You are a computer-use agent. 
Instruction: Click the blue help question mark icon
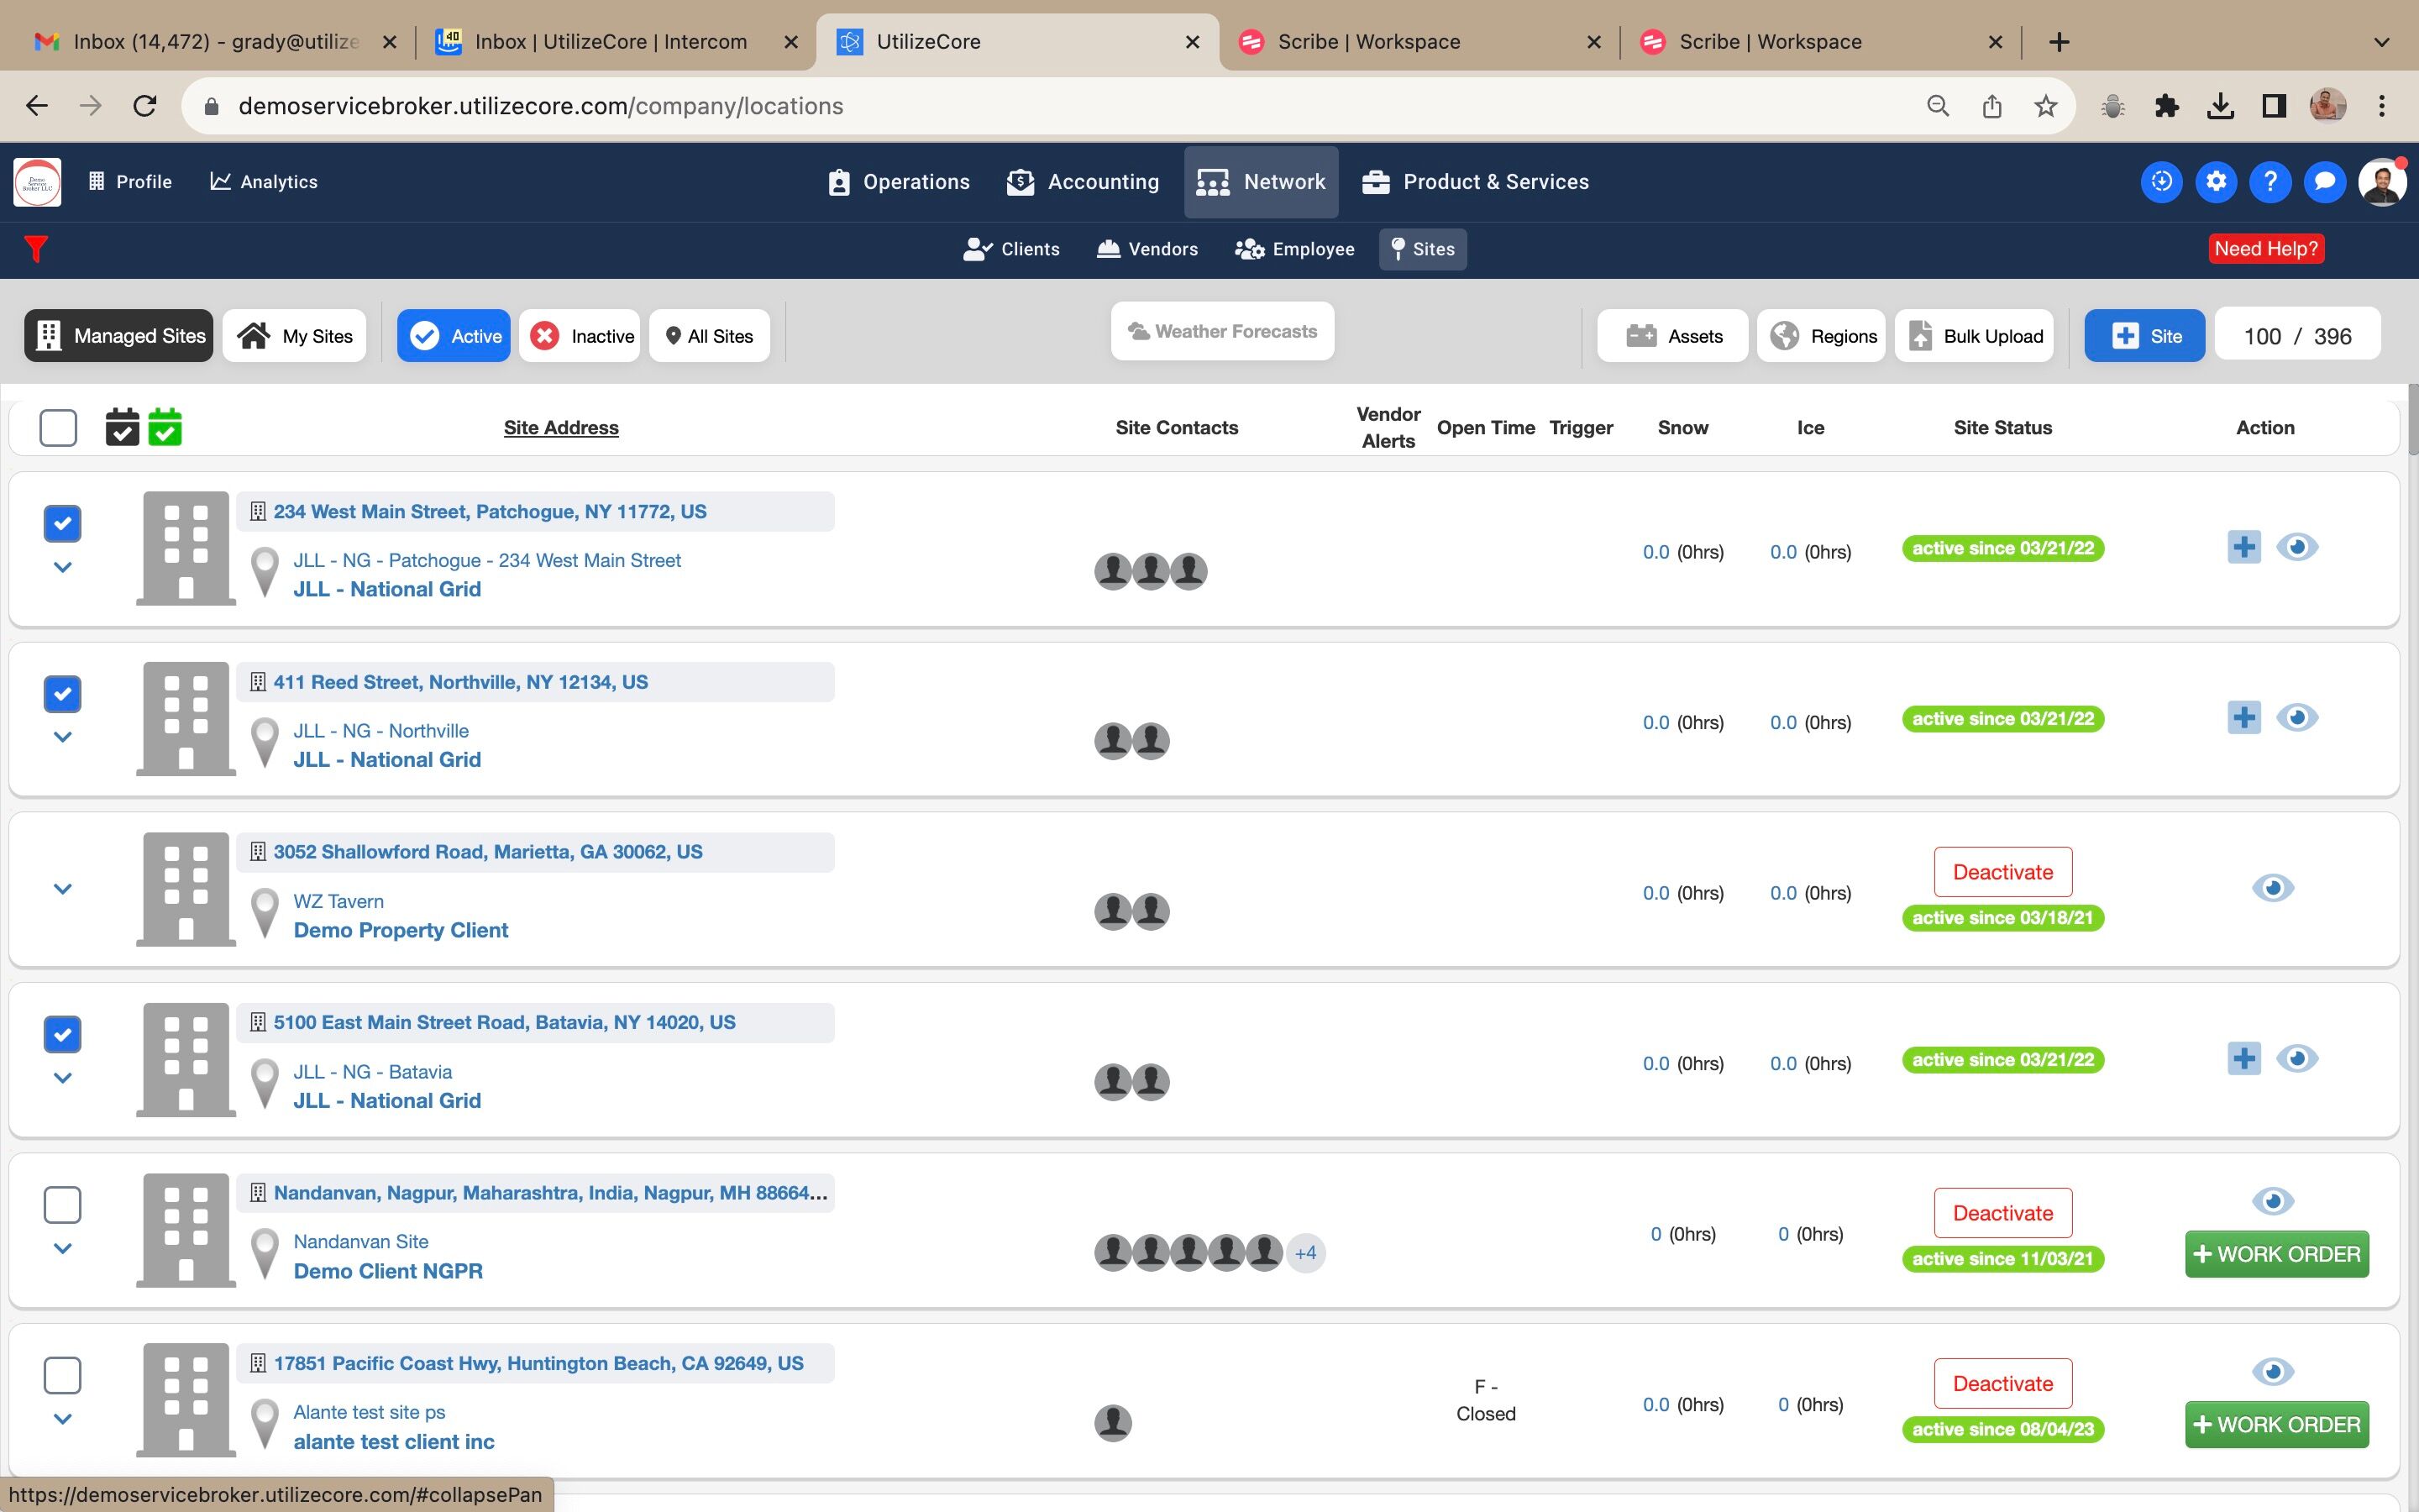click(2269, 182)
